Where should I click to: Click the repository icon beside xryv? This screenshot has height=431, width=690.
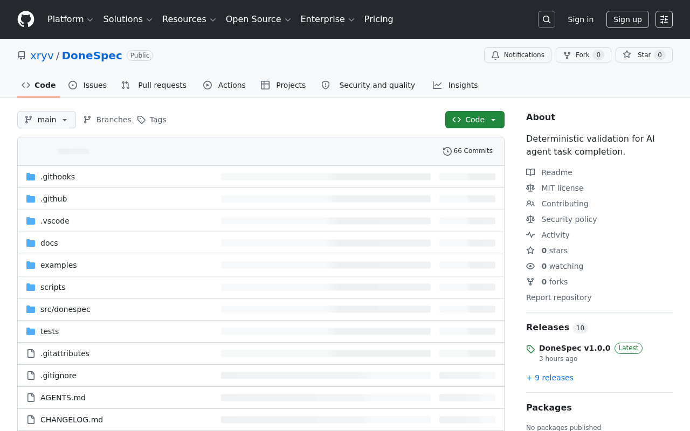point(22,55)
